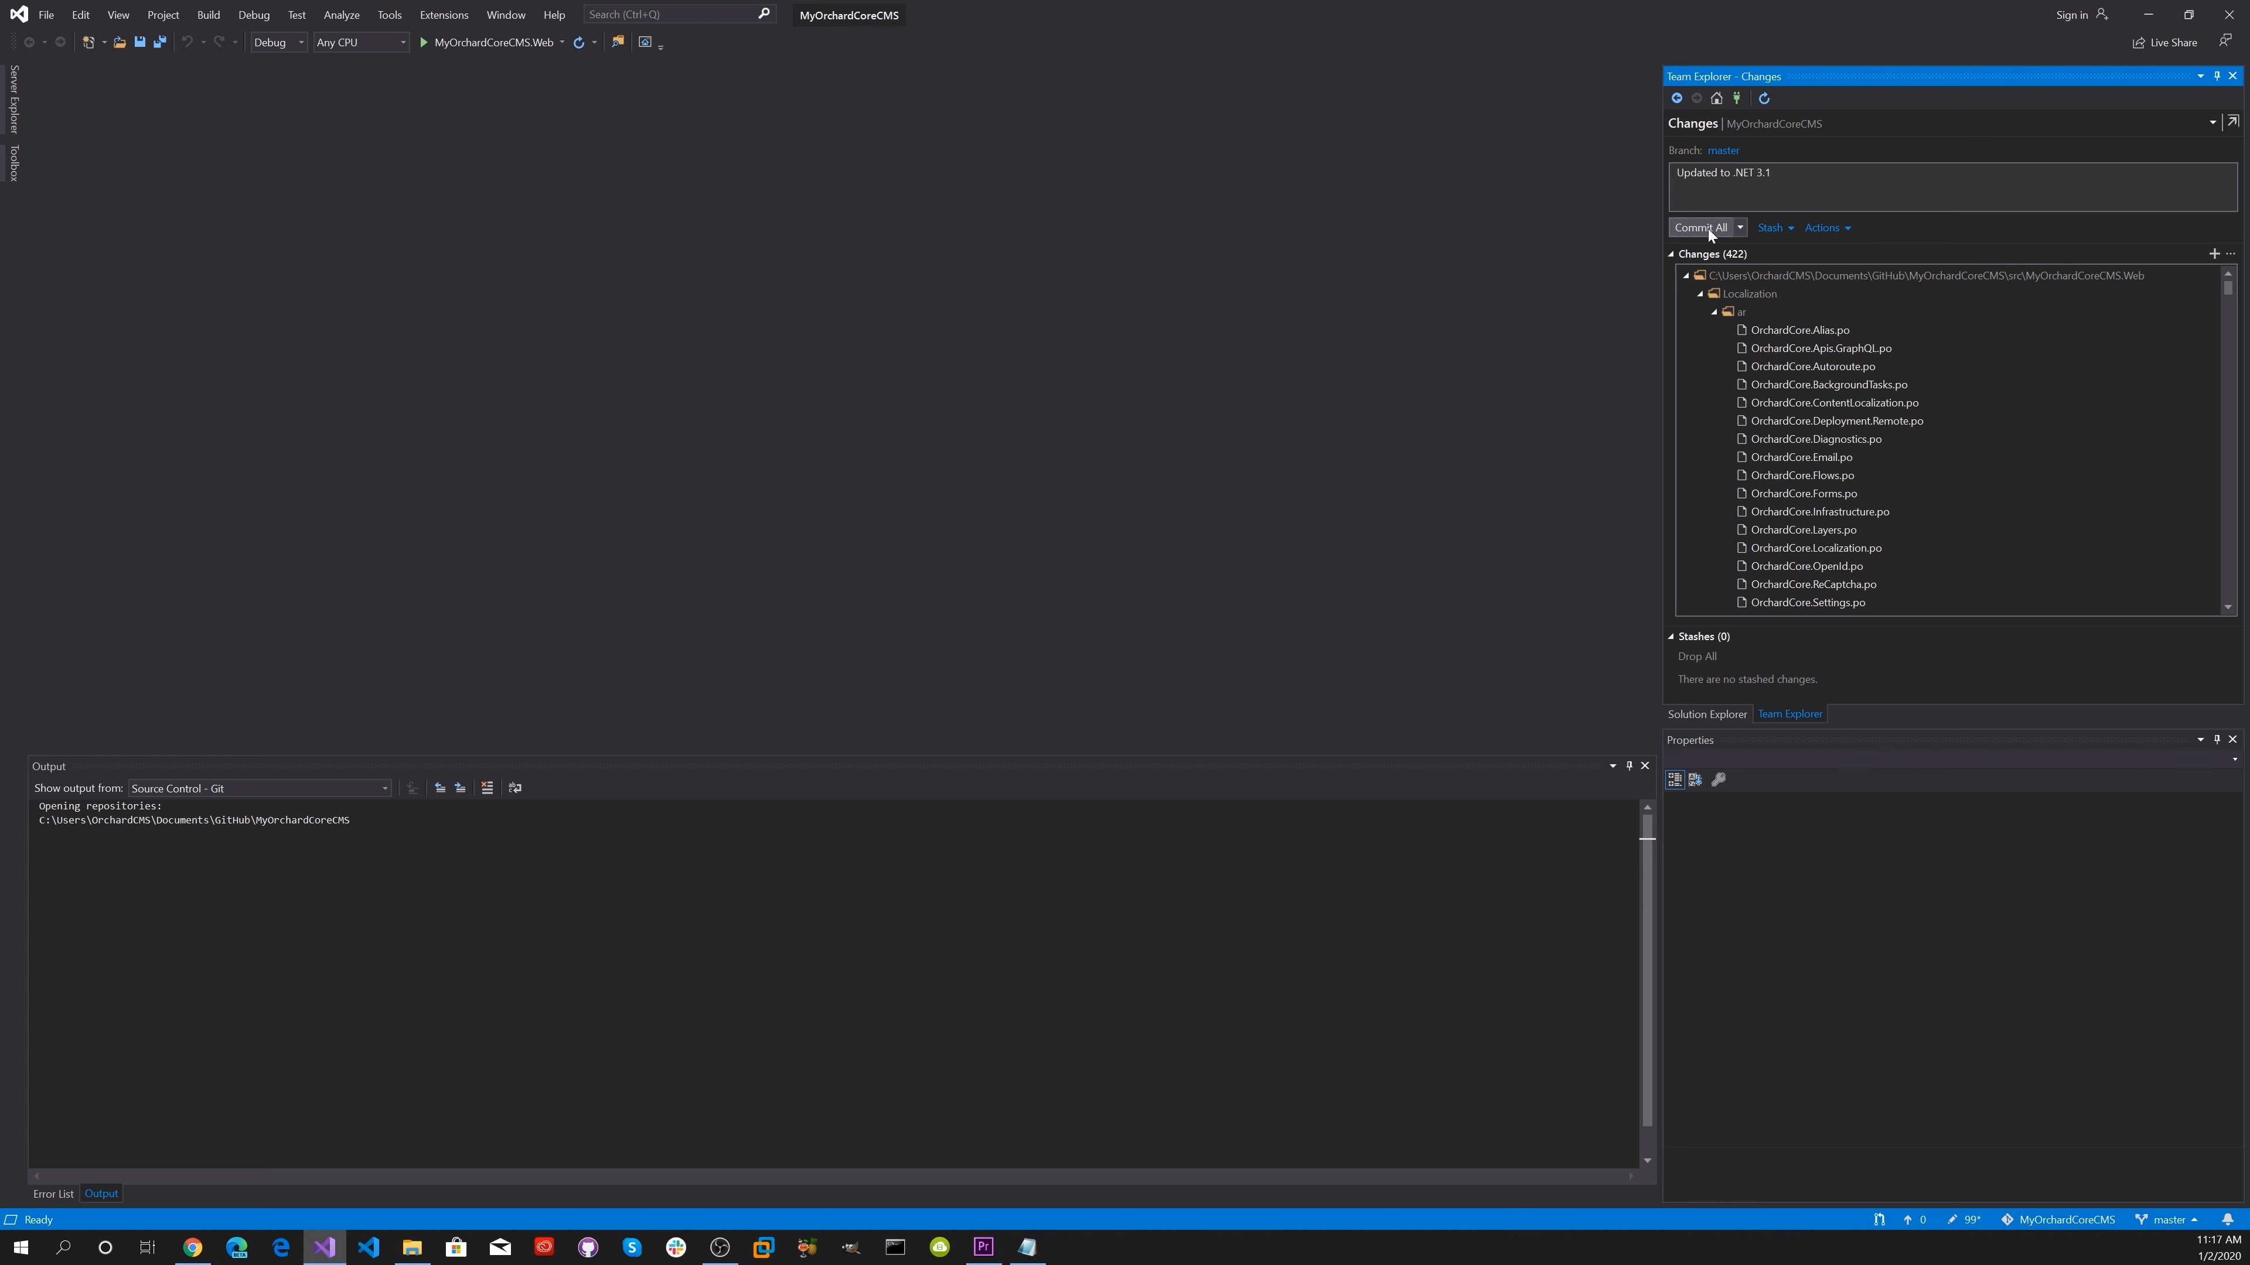Collapse the ar folder
2250x1265 pixels.
(x=1714, y=313)
